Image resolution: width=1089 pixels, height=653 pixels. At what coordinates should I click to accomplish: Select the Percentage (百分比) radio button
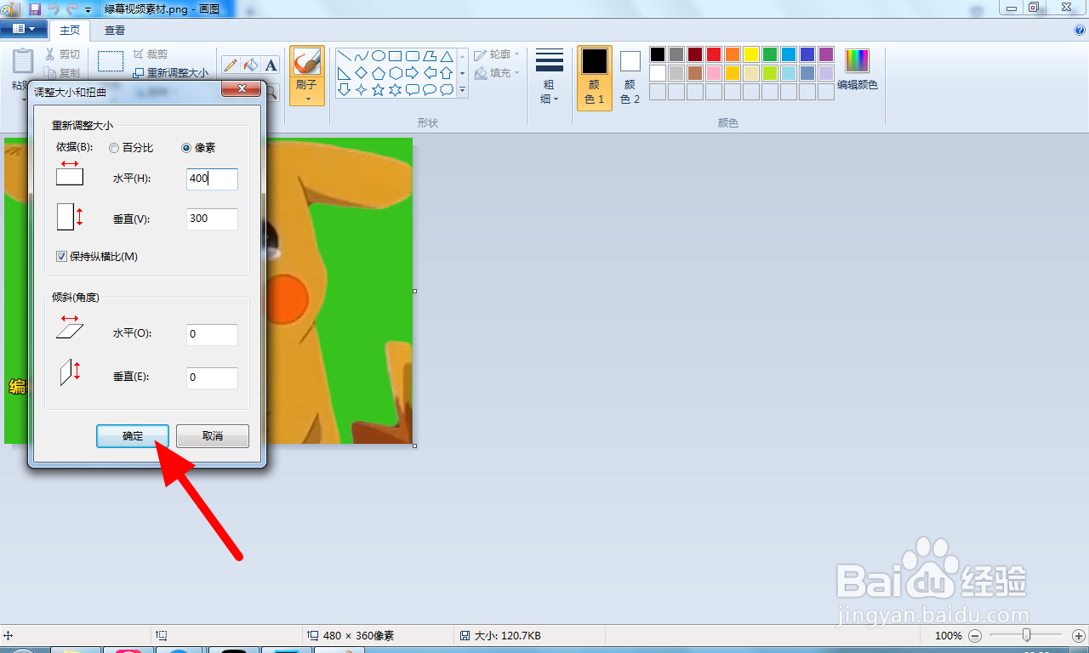click(x=114, y=148)
